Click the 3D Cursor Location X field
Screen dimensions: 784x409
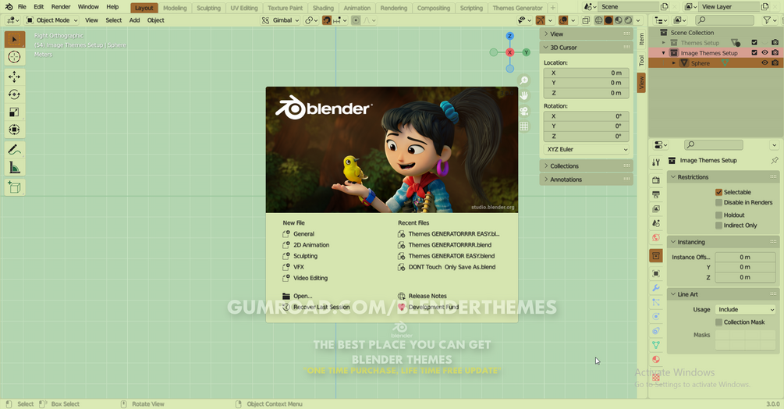[x=586, y=73]
